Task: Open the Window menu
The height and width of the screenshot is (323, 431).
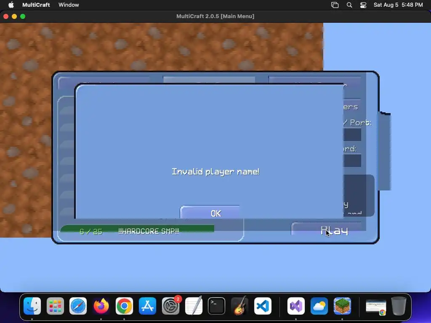Action: point(69,5)
